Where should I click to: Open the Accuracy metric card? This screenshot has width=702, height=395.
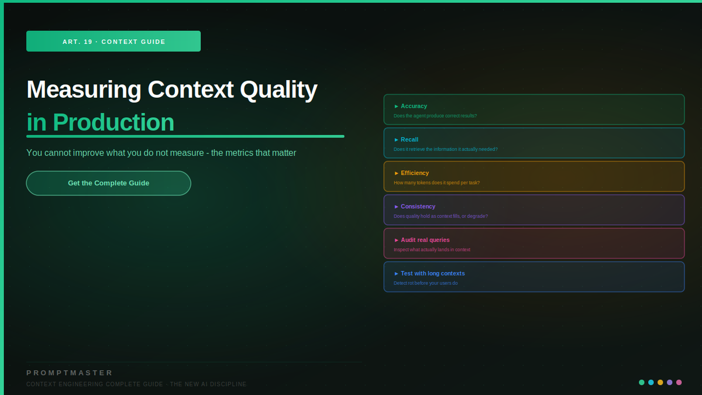(x=534, y=109)
